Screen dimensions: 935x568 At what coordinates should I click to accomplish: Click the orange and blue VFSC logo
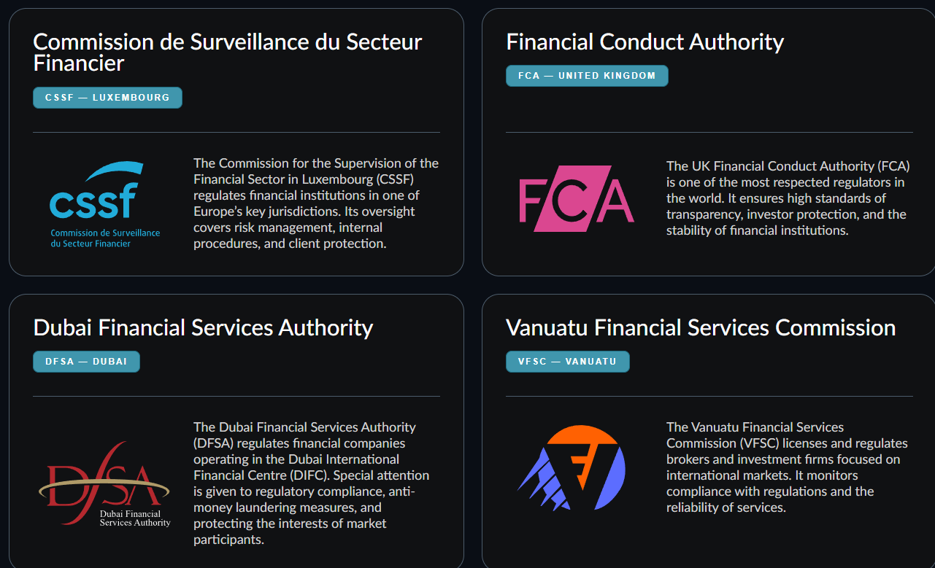tap(573, 467)
